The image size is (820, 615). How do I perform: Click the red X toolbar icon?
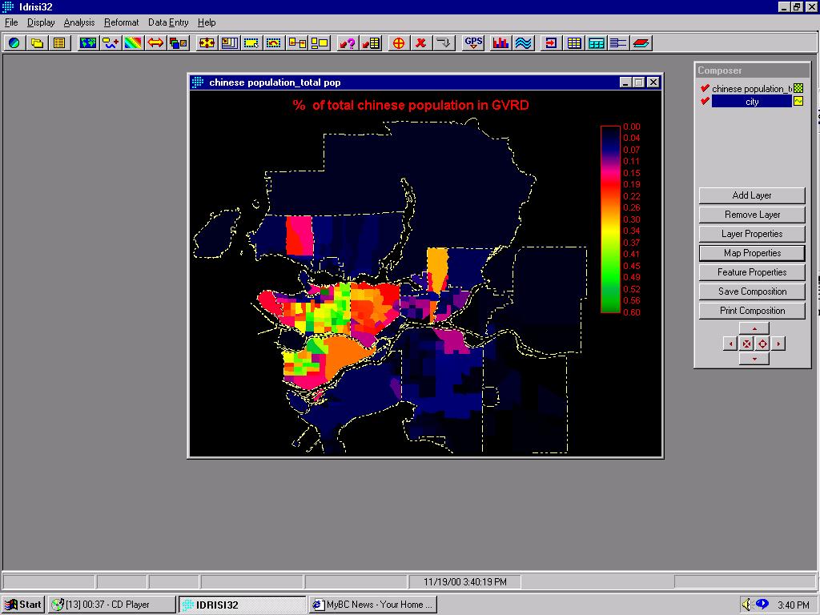click(420, 43)
